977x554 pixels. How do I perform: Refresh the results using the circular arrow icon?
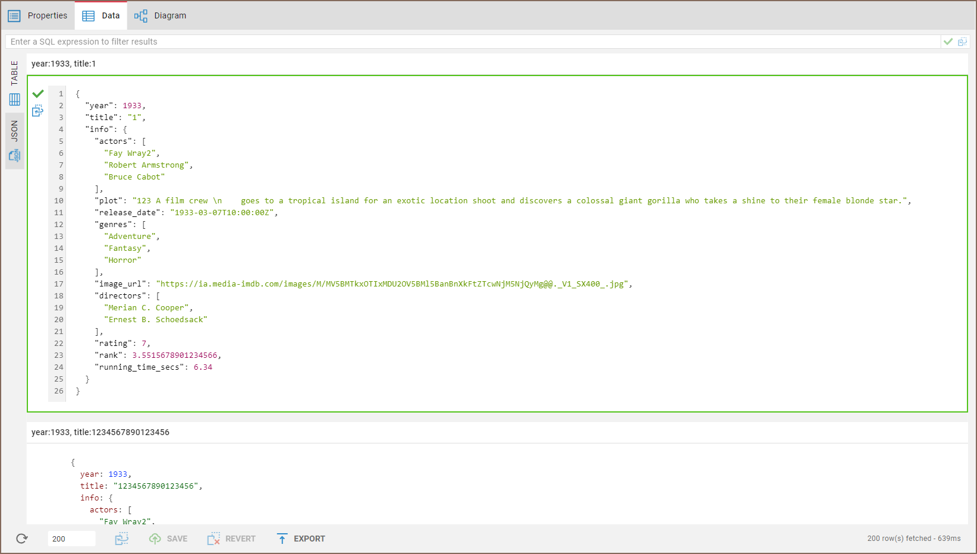point(21,539)
